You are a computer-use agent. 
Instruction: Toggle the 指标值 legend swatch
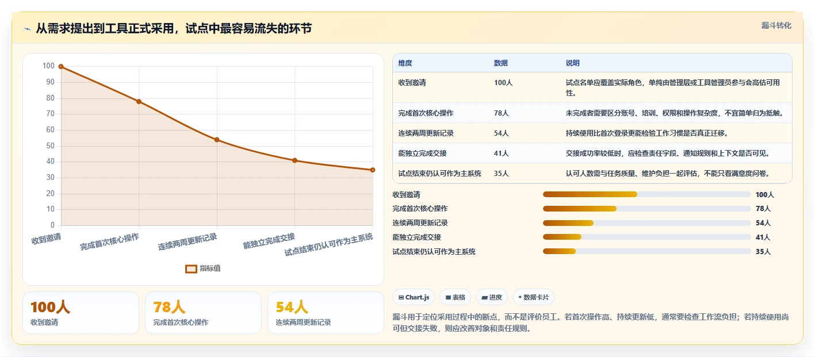pyautogui.click(x=191, y=268)
